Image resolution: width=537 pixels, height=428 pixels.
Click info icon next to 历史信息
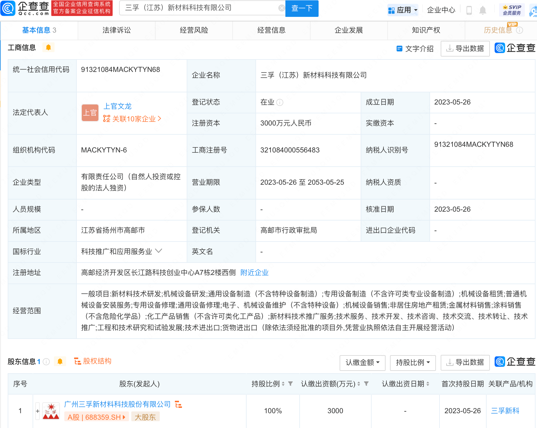520,30
